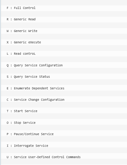This screenshot has width=127, height=165.
Task: Select the 'R : Generic Read' row
Action: tap(64, 19)
